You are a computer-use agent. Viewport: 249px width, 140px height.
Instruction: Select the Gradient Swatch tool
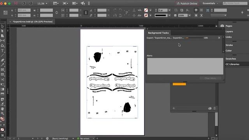[2, 89]
